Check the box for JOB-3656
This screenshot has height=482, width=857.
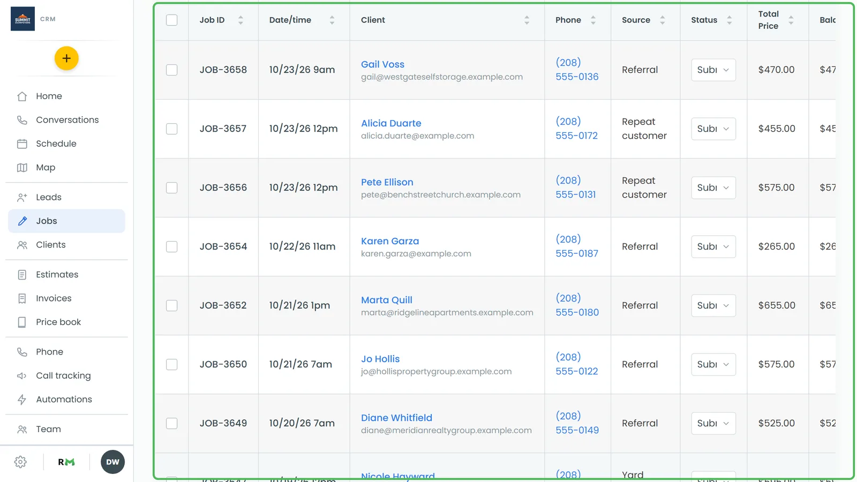(x=171, y=188)
